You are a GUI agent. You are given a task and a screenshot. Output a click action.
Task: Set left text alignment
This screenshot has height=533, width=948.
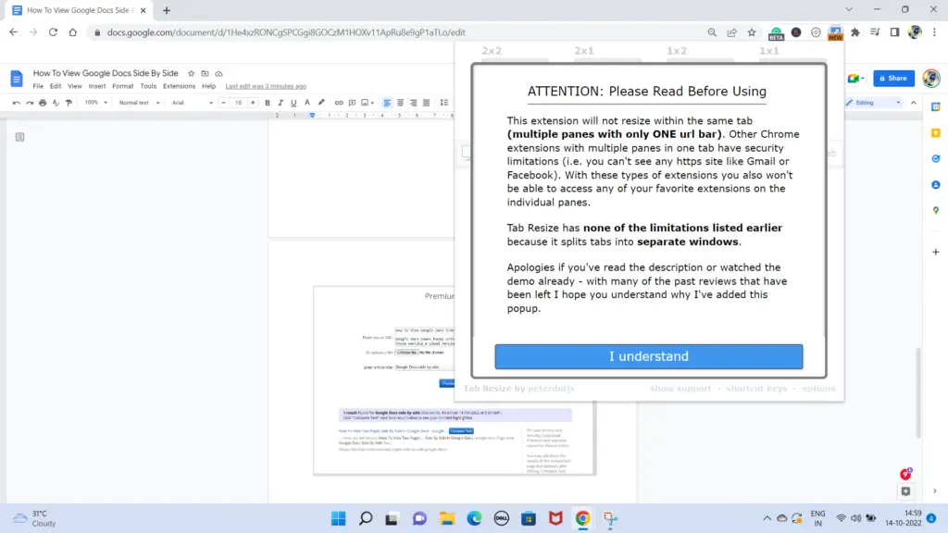point(387,103)
